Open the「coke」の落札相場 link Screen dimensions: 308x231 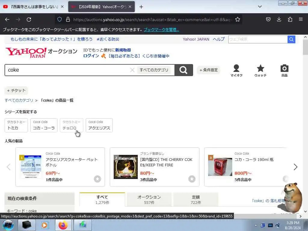click(268, 201)
